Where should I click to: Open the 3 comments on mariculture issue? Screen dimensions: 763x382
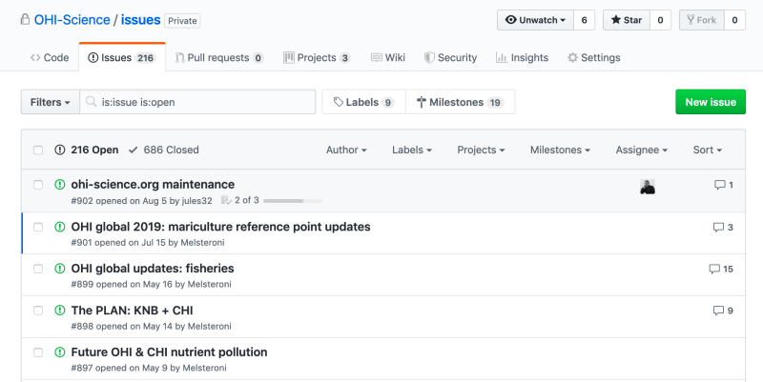pos(723,227)
